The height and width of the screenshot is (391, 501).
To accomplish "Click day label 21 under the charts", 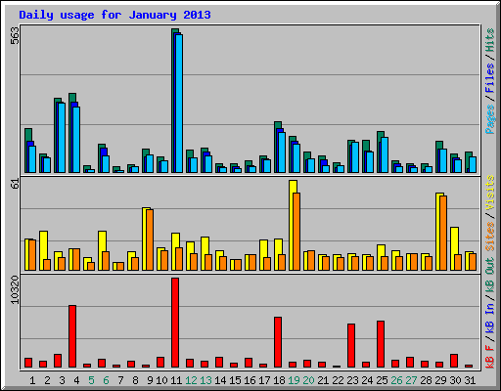I will click(x=323, y=380).
